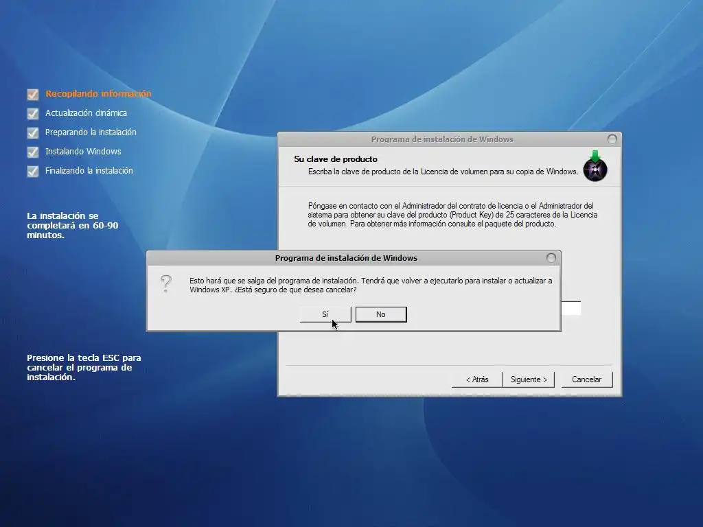Click the confirmation dialog title bar text
The height and width of the screenshot is (527, 703).
[x=346, y=258]
